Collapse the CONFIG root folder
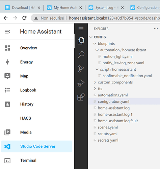The width and height of the screenshot is (160, 169). [x=98, y=37]
